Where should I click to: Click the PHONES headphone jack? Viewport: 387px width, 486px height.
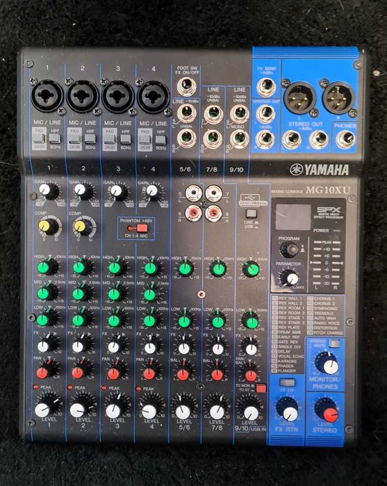[x=345, y=140]
